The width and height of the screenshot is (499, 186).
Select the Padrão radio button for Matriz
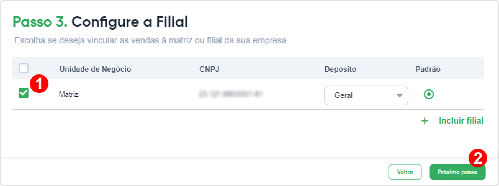coord(429,94)
